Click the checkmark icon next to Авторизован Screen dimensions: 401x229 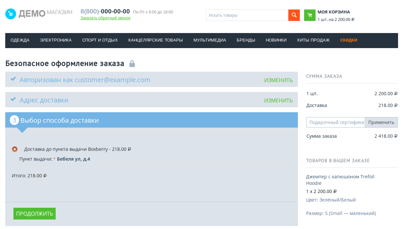point(13,79)
